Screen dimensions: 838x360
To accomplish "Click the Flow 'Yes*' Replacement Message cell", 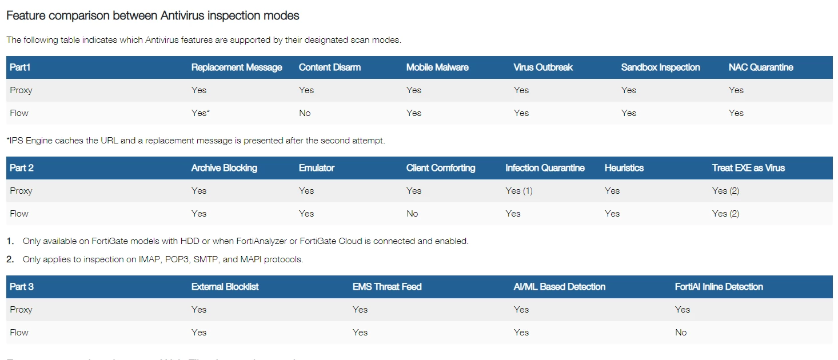I will tap(201, 113).
